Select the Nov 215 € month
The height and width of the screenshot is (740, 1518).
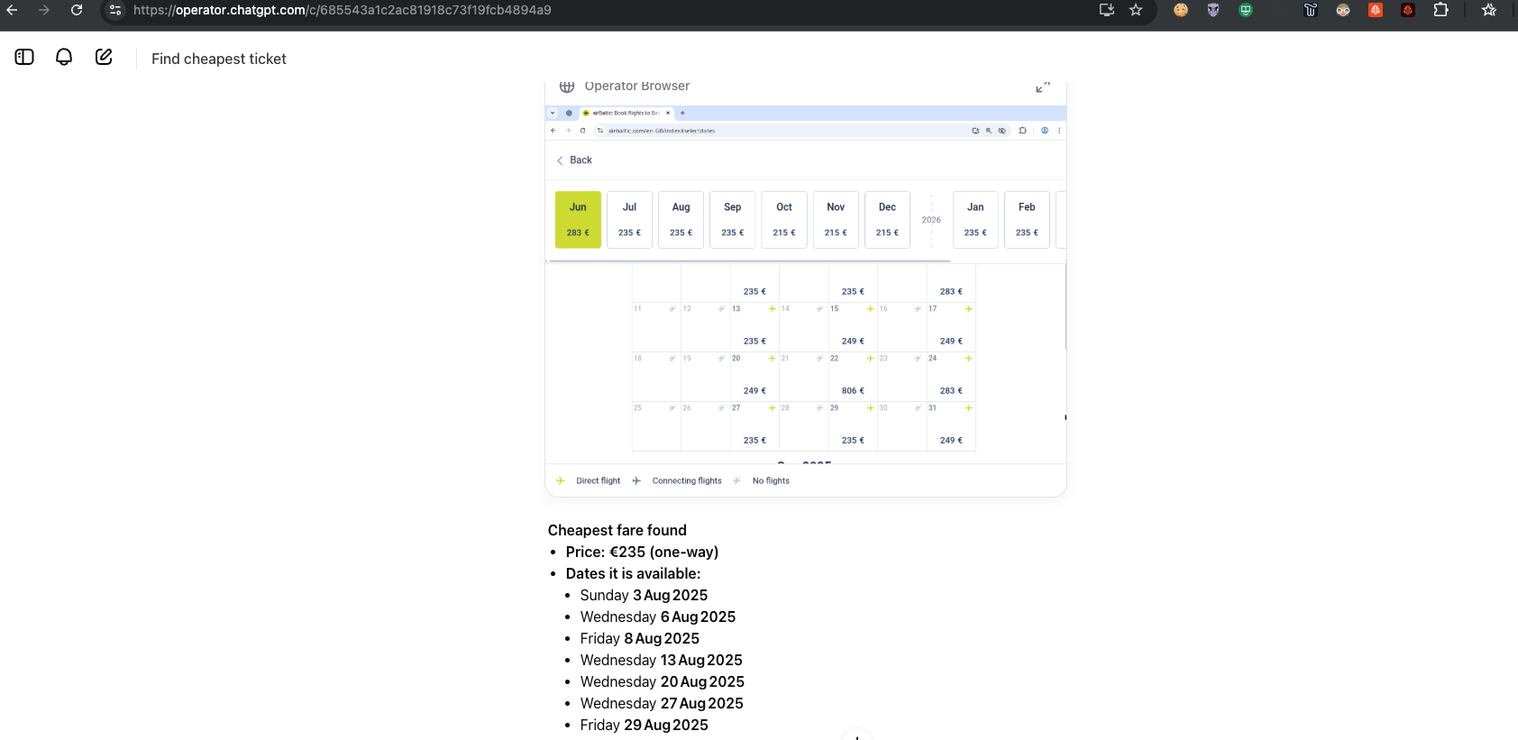point(836,220)
